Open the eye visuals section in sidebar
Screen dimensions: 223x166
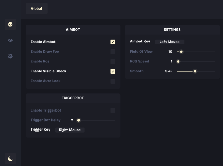(x=10, y=40)
